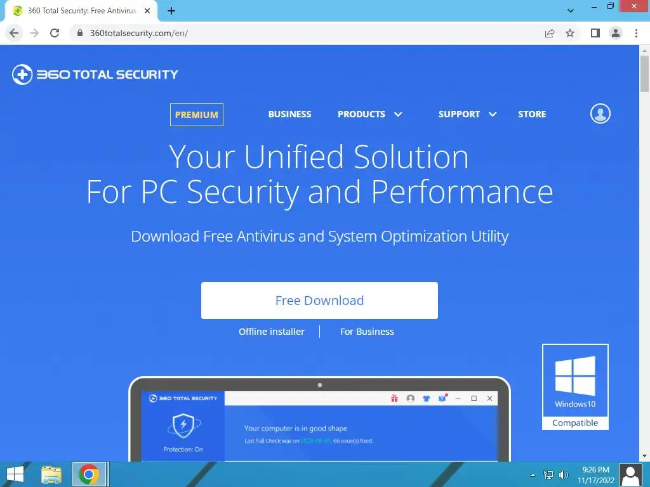Open the For Business link
Viewport: 650px width, 487px height.
367,331
